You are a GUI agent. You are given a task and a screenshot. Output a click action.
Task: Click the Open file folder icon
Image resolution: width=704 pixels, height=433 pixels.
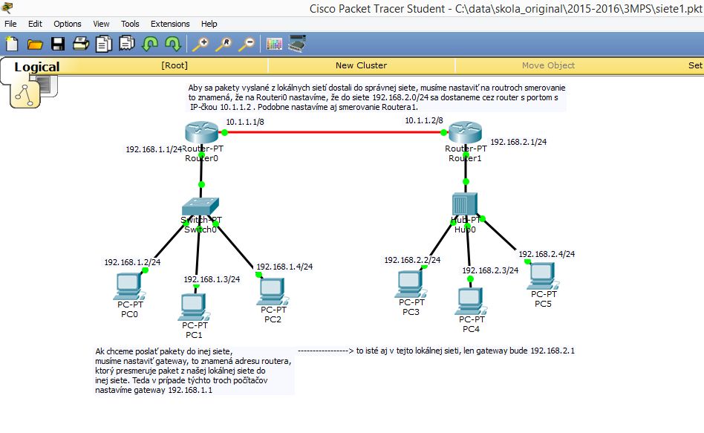pos(35,44)
